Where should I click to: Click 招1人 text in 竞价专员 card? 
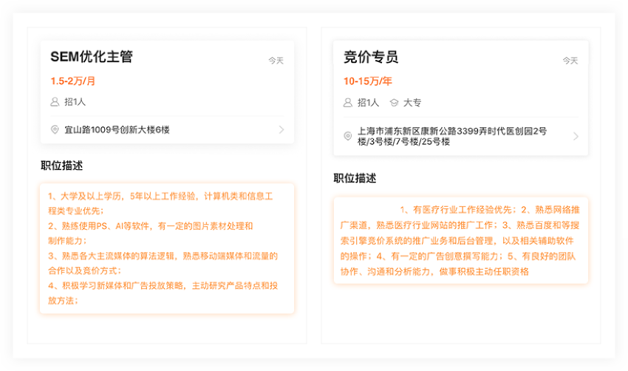[x=368, y=103]
